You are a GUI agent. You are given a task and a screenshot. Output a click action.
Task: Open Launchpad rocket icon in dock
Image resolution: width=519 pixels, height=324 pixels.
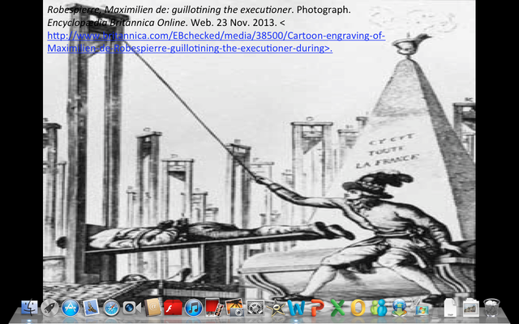pyautogui.click(x=49, y=308)
